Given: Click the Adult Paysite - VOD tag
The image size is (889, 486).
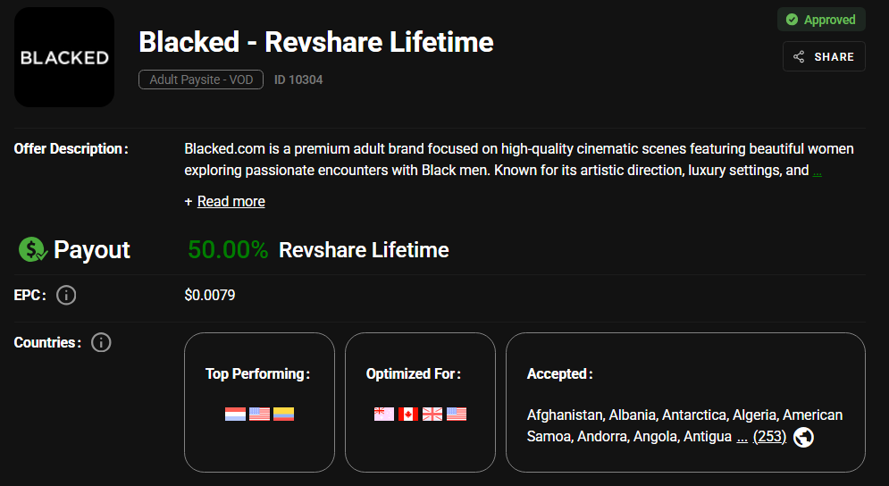Looking at the screenshot, I should 201,80.
